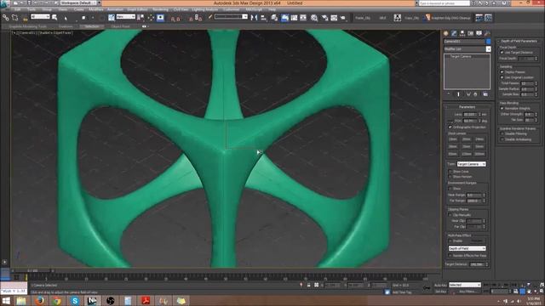545x306 pixels.
Task: Open Chrome from the taskbar
Action: (x=57, y=300)
